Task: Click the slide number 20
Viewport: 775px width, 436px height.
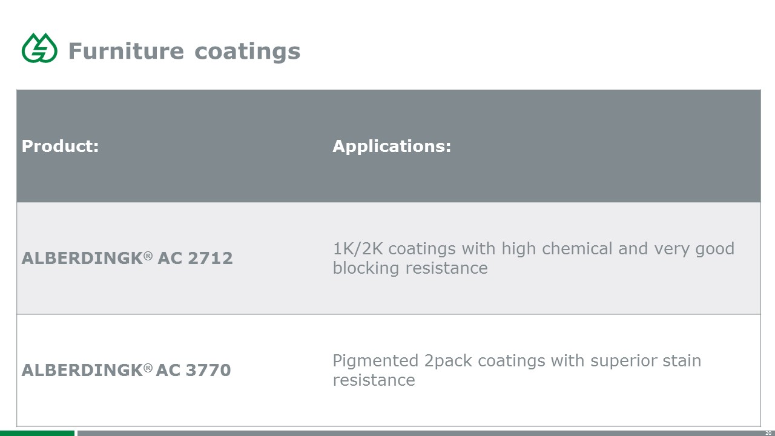Action: (x=768, y=433)
